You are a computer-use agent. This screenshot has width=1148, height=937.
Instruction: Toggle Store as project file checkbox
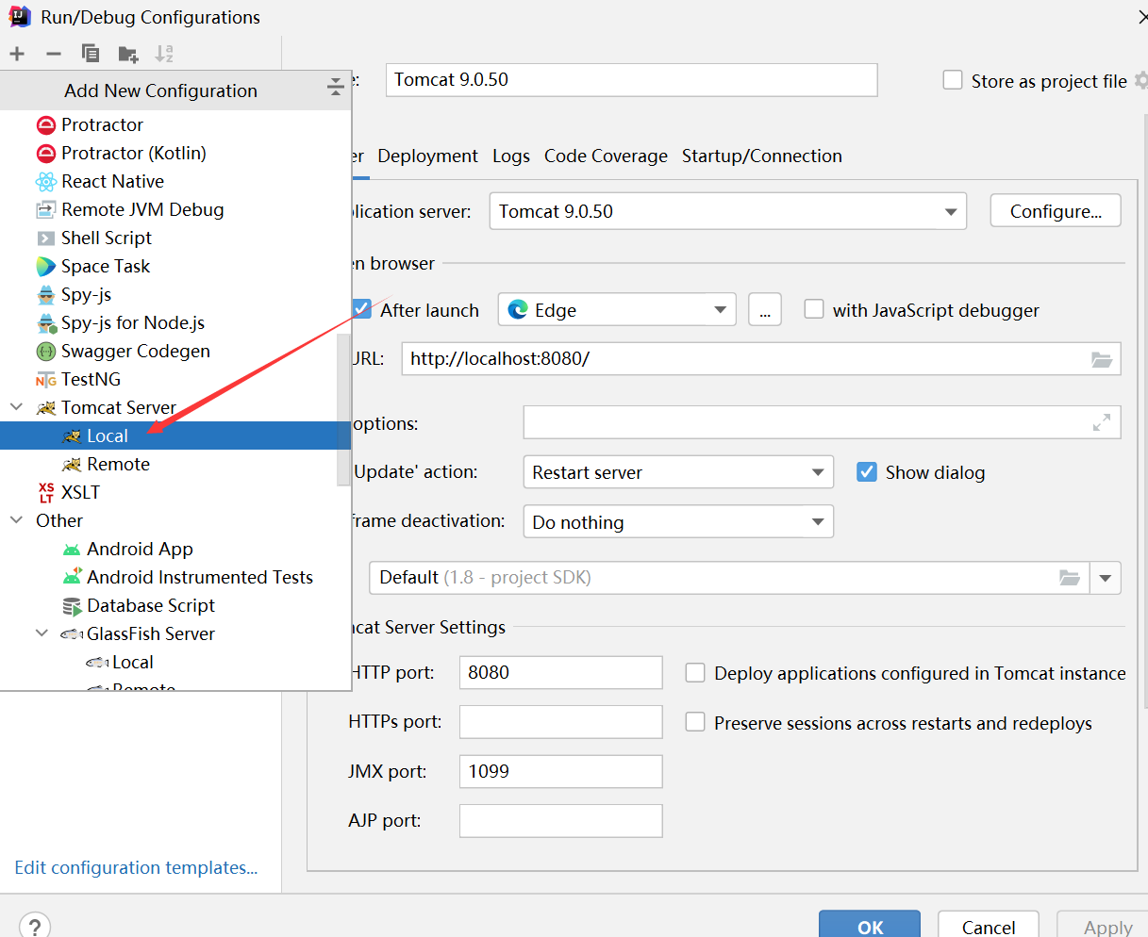[953, 80]
